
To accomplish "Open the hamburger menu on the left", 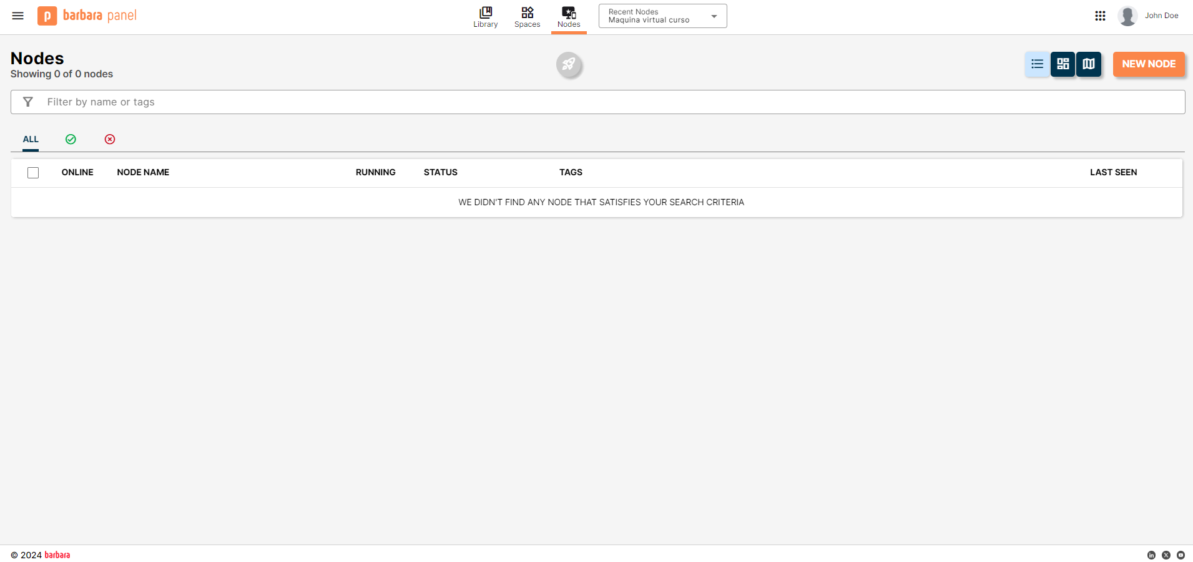I will pos(17,16).
